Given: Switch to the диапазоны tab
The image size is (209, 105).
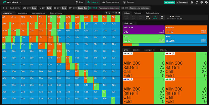Looking at the screenshot, I should tap(23, 13).
